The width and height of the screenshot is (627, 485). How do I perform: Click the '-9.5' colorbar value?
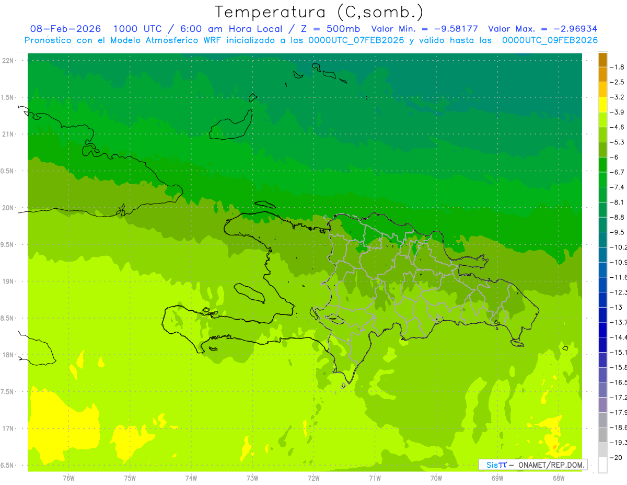pyautogui.click(x=617, y=232)
